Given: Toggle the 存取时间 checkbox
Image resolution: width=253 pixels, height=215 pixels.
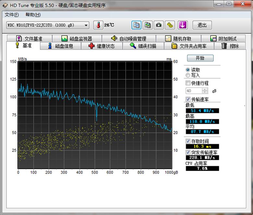Looking at the screenshot, I should coord(188,141).
